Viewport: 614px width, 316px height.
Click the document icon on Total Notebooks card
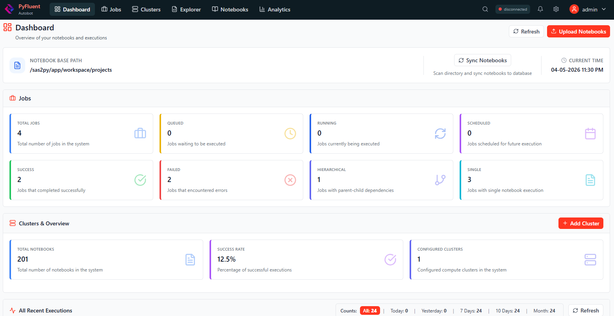pos(190,260)
